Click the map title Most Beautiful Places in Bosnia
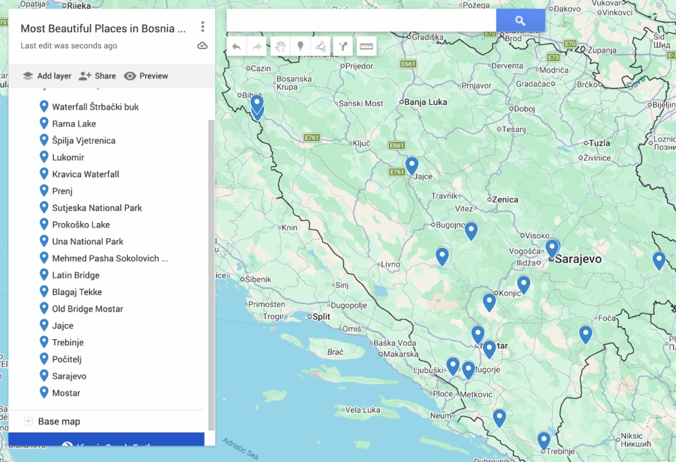This screenshot has height=462, width=676. pos(104,28)
